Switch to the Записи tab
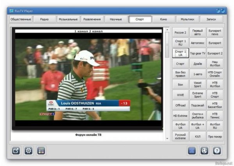The width and height of the screenshot is (234, 166). point(211,19)
